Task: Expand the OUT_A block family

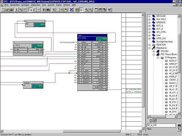Action: 149,26
